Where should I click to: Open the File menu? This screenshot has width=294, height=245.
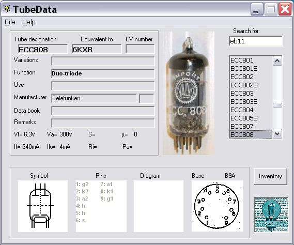(10, 22)
